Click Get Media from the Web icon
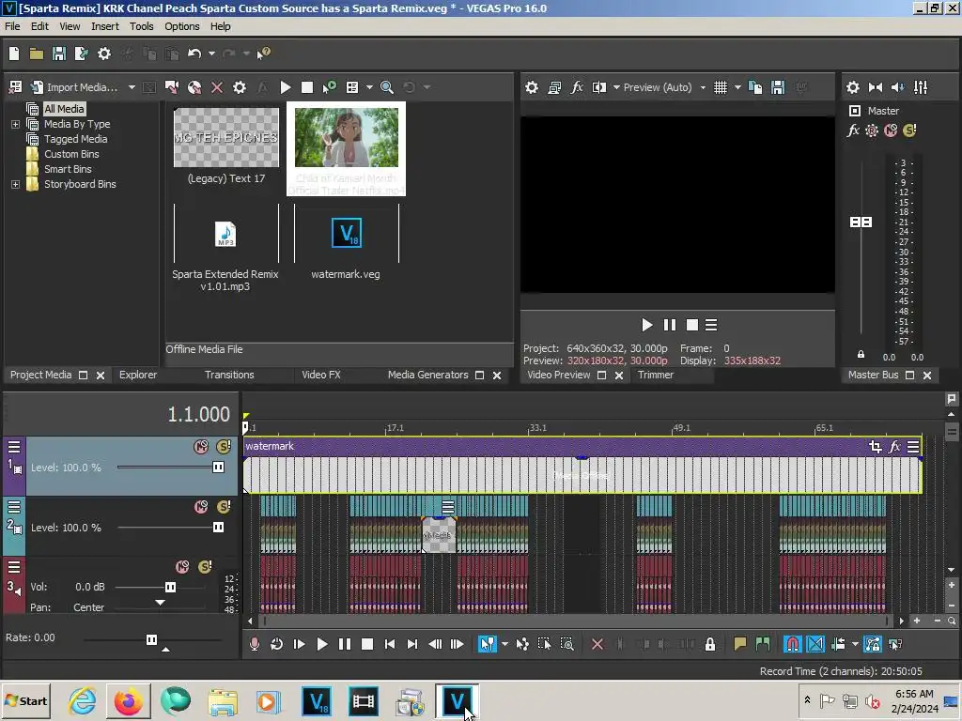Viewport: 962px width, 721px height. pos(194,87)
